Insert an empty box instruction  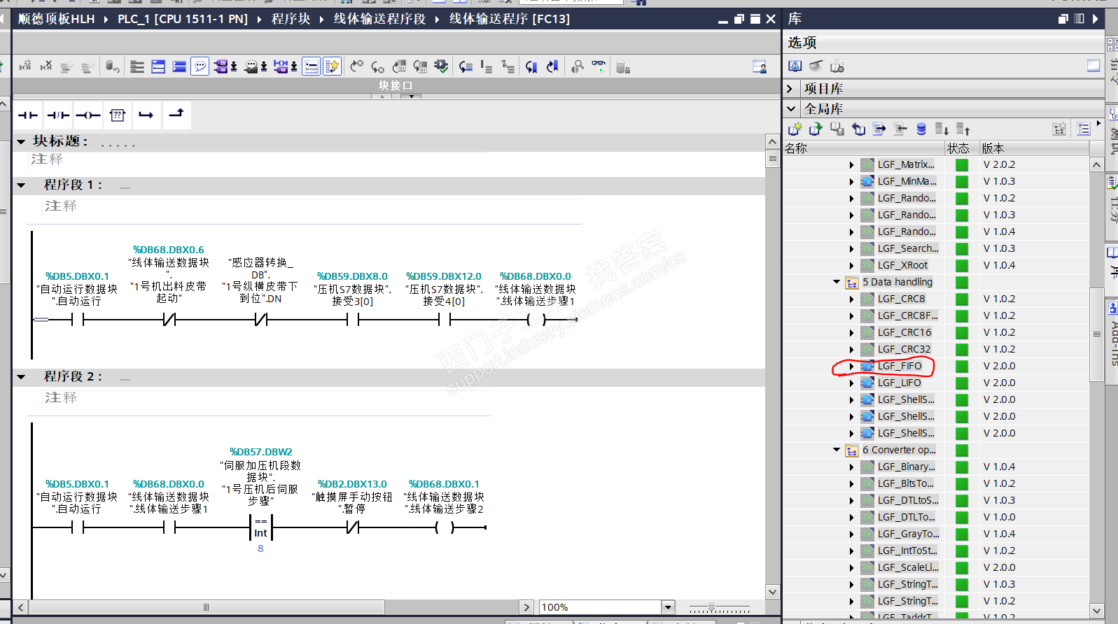click(x=118, y=115)
